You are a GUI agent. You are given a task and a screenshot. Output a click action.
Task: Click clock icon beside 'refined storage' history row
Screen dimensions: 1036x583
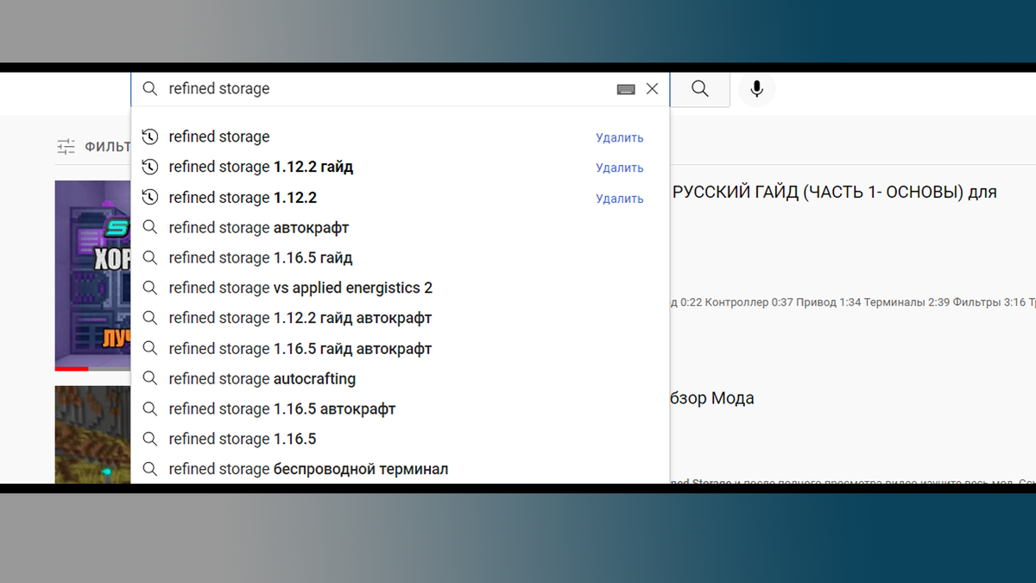[150, 136]
